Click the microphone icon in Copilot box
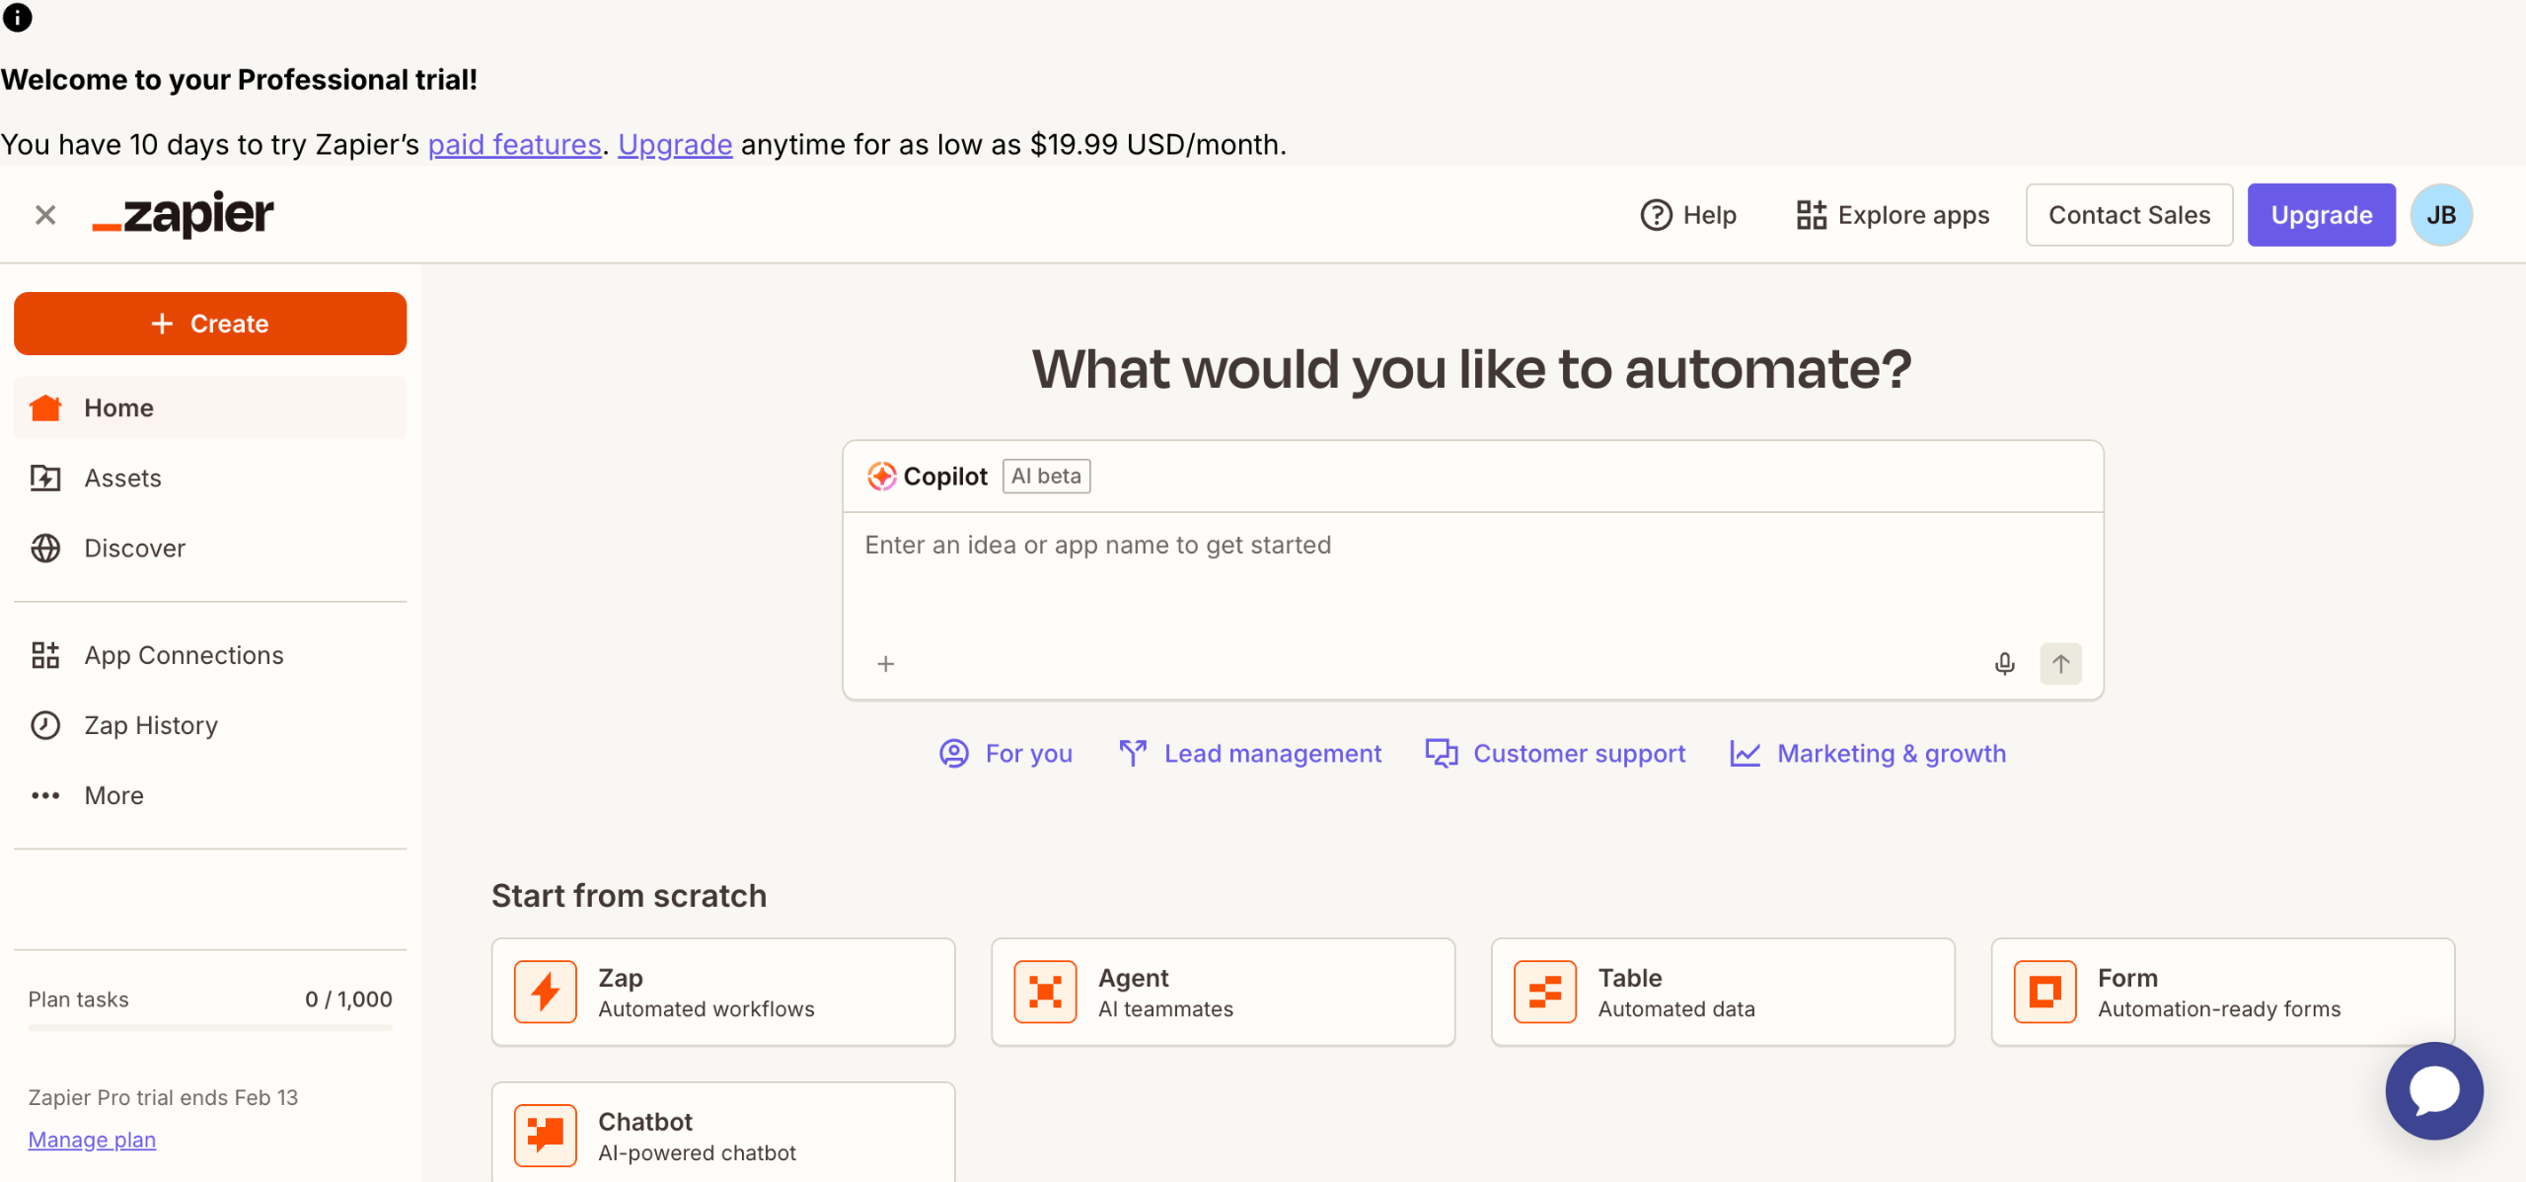Image resolution: width=2526 pixels, height=1182 pixels. click(x=2004, y=664)
